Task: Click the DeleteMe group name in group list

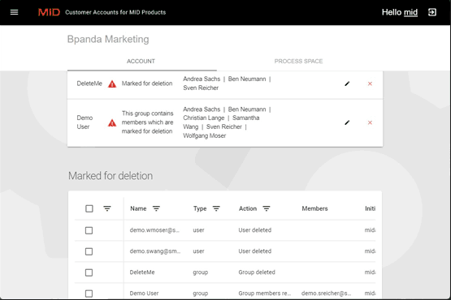Action: tap(89, 84)
